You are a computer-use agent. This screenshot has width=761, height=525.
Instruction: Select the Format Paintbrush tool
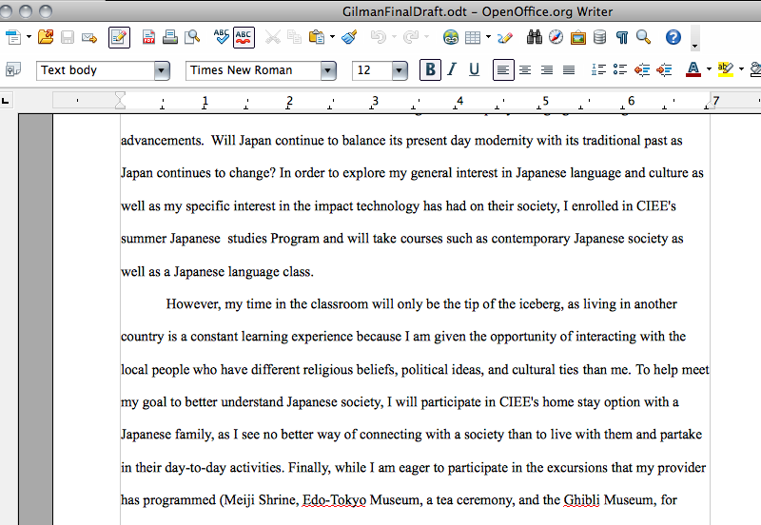click(x=349, y=37)
